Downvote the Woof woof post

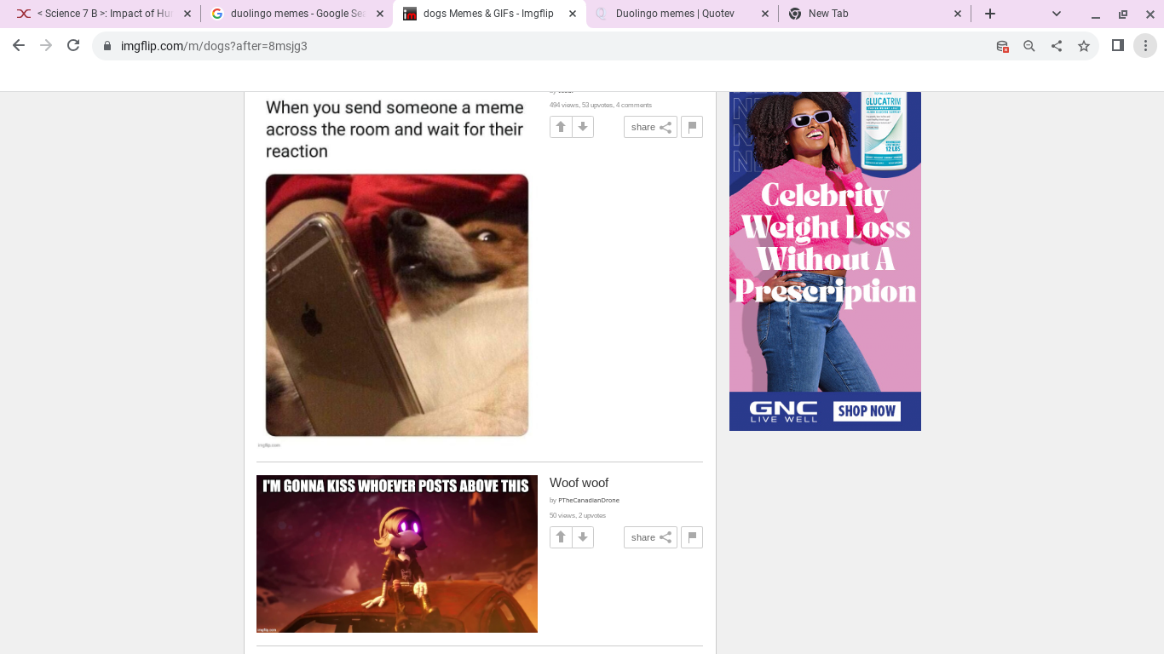pos(583,537)
